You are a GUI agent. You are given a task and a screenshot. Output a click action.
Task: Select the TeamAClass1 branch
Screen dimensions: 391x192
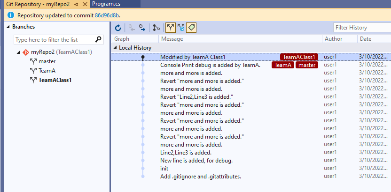(x=55, y=80)
